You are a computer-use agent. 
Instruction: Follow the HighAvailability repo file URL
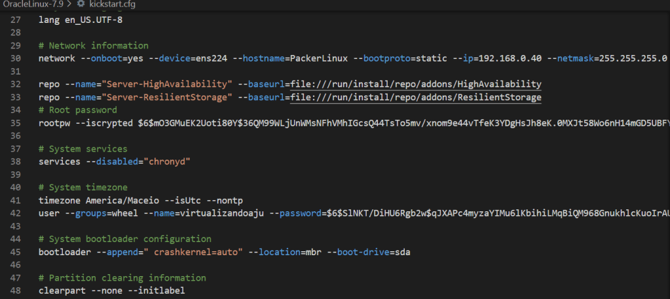click(x=416, y=84)
